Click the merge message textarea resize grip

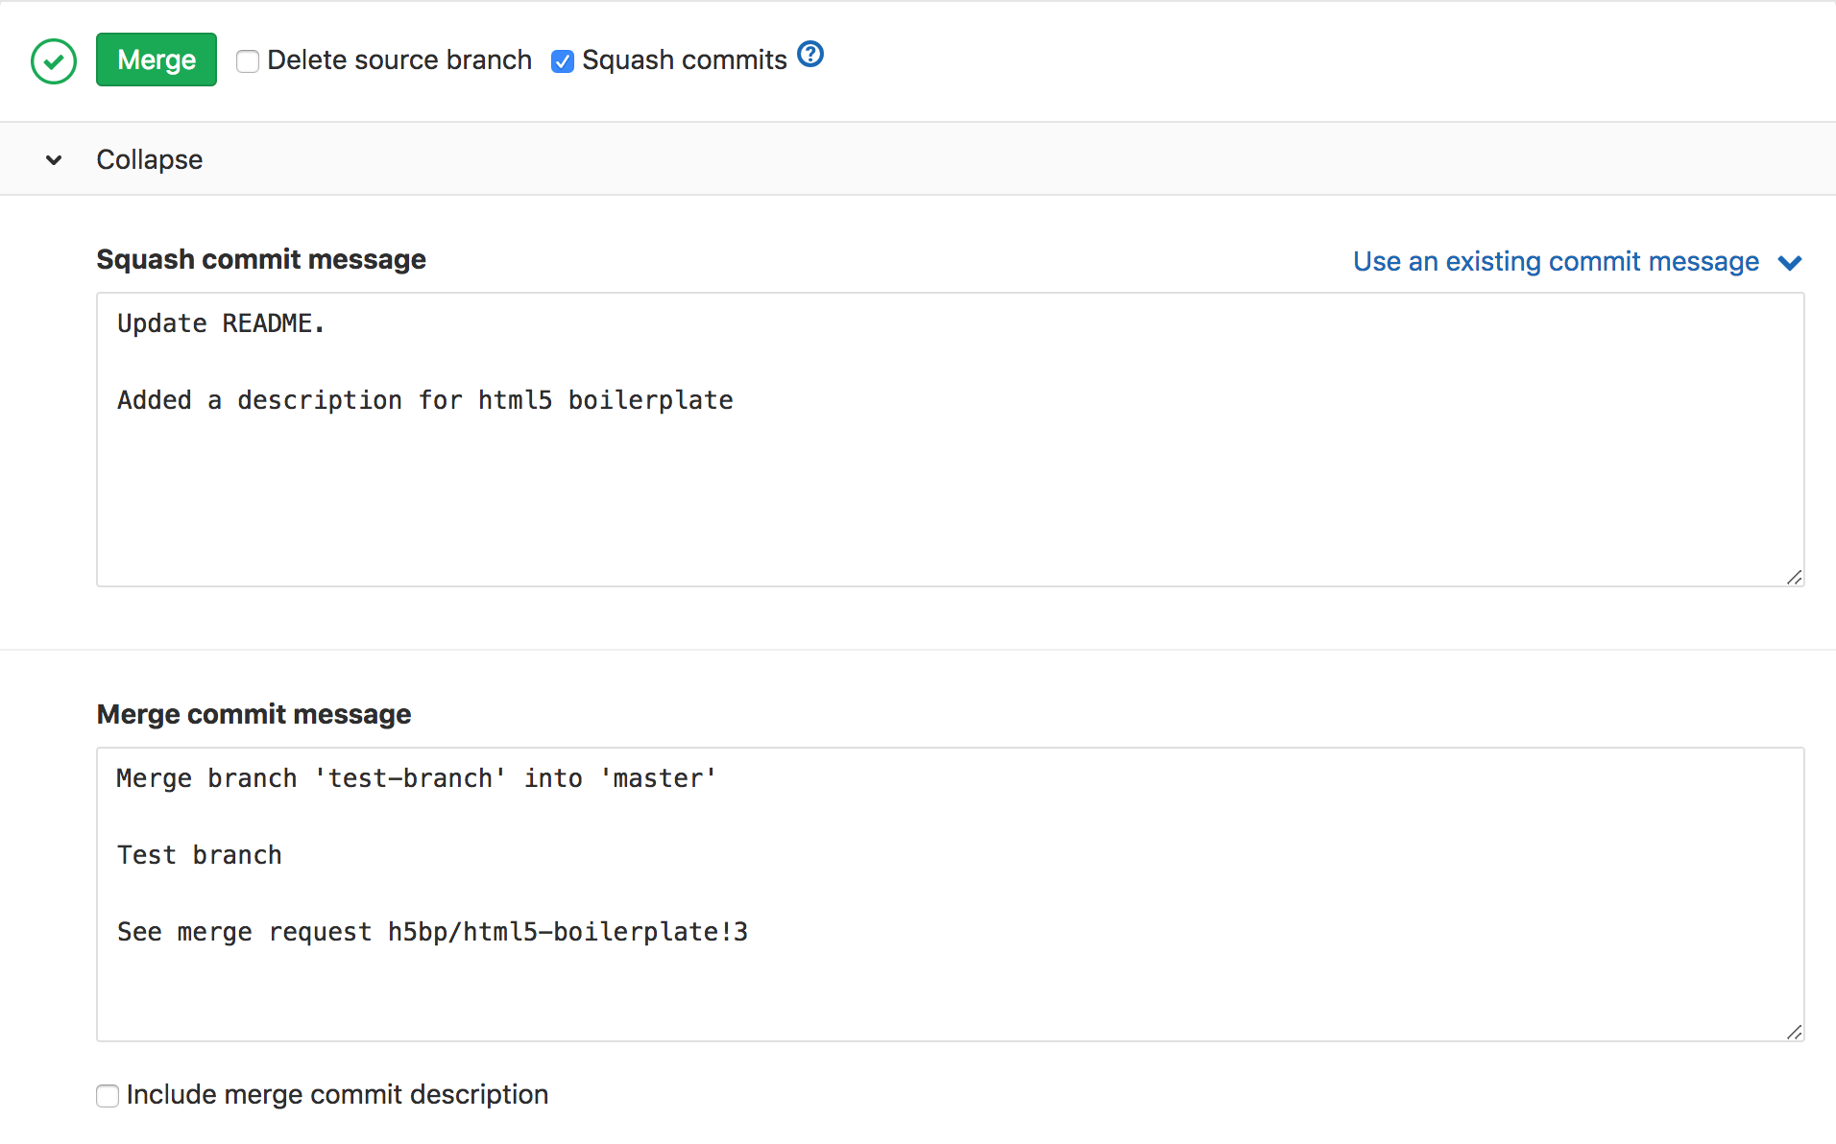click(x=1794, y=1032)
